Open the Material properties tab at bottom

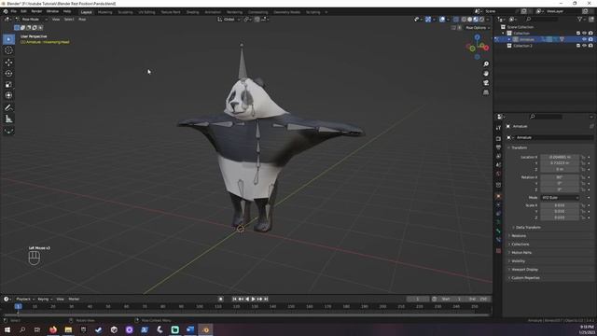(498, 251)
